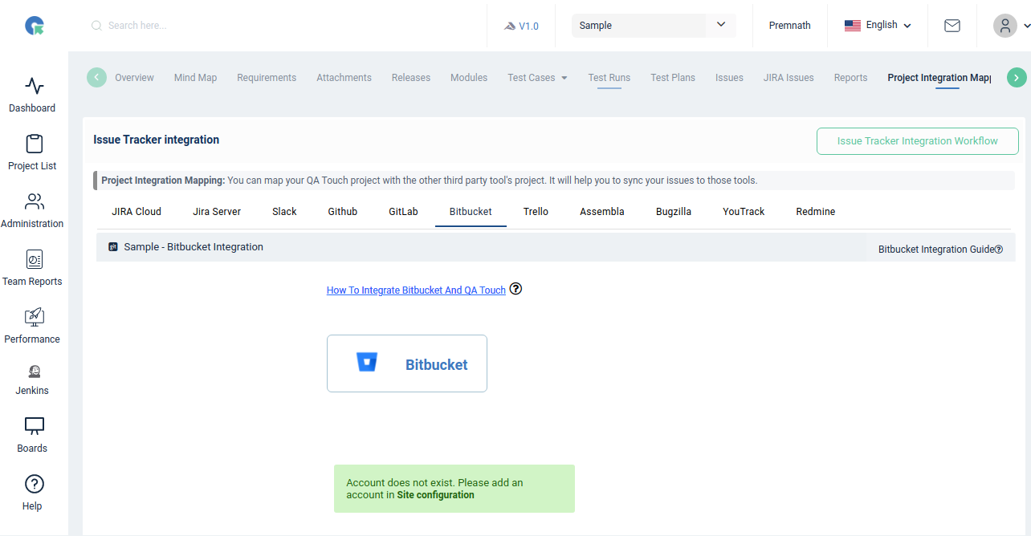1031x536 pixels.
Task: Open the Help section
Action: pos(32,491)
